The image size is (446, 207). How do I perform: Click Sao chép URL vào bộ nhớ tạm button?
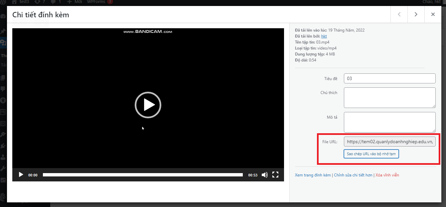(371, 154)
